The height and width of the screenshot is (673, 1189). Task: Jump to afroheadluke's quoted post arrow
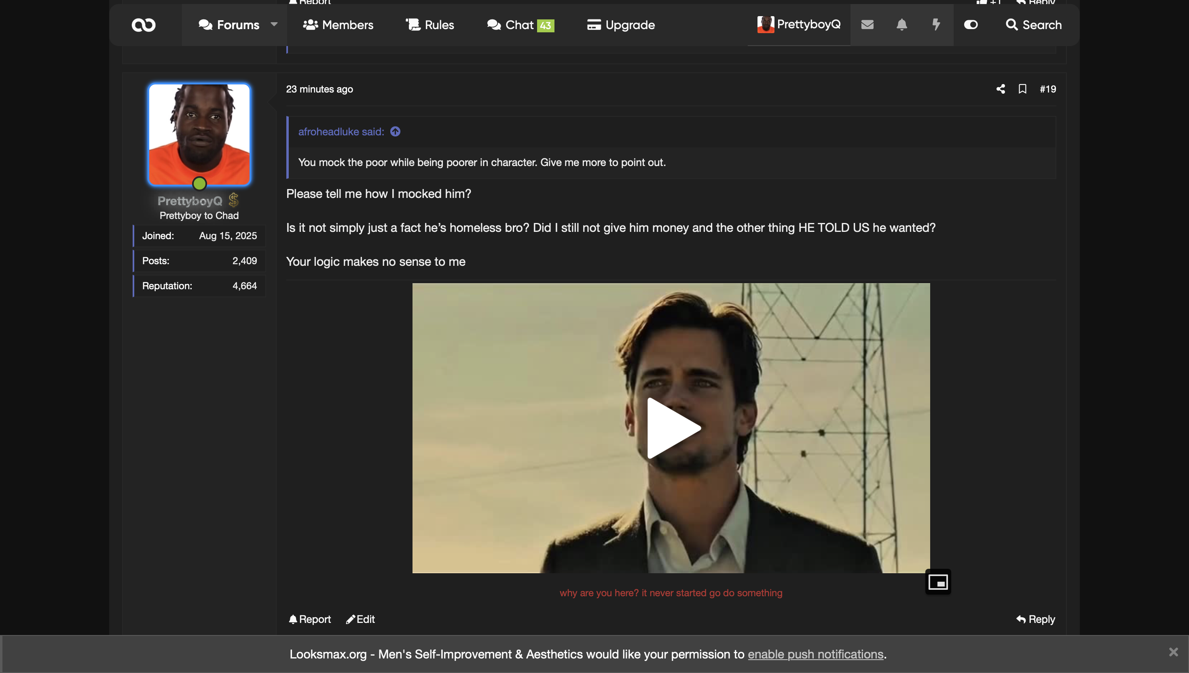click(395, 132)
